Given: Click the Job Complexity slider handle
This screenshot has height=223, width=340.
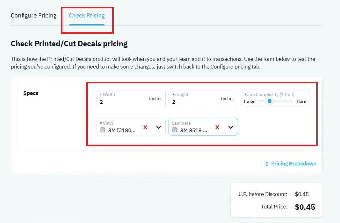Looking at the screenshot, I should [270, 101].
